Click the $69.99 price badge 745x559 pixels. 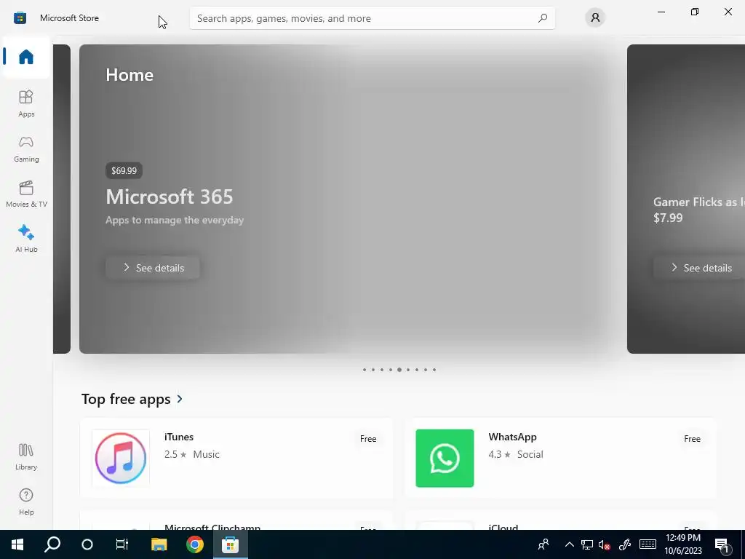coord(124,170)
